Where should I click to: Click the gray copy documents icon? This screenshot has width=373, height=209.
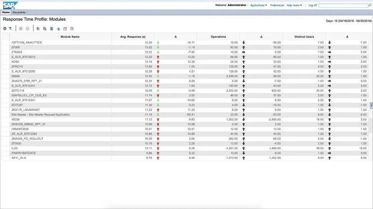pyautogui.click(x=45, y=28)
